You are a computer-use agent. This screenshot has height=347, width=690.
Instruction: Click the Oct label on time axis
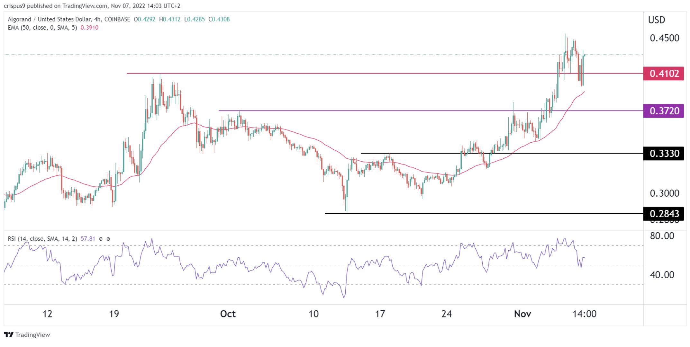pyautogui.click(x=228, y=314)
